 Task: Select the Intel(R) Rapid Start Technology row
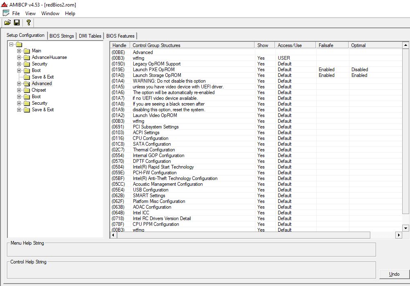[x=256, y=167]
